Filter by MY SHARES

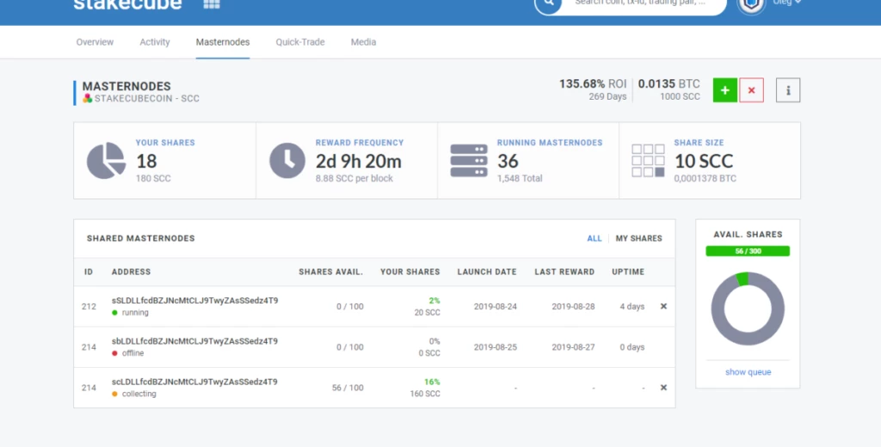tap(639, 238)
